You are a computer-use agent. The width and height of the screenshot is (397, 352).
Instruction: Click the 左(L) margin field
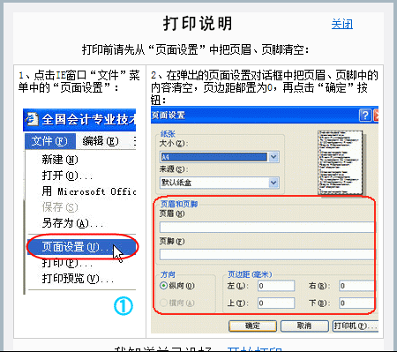click(x=276, y=286)
